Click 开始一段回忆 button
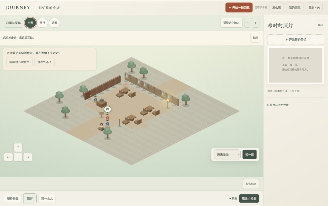 coord(239,8)
